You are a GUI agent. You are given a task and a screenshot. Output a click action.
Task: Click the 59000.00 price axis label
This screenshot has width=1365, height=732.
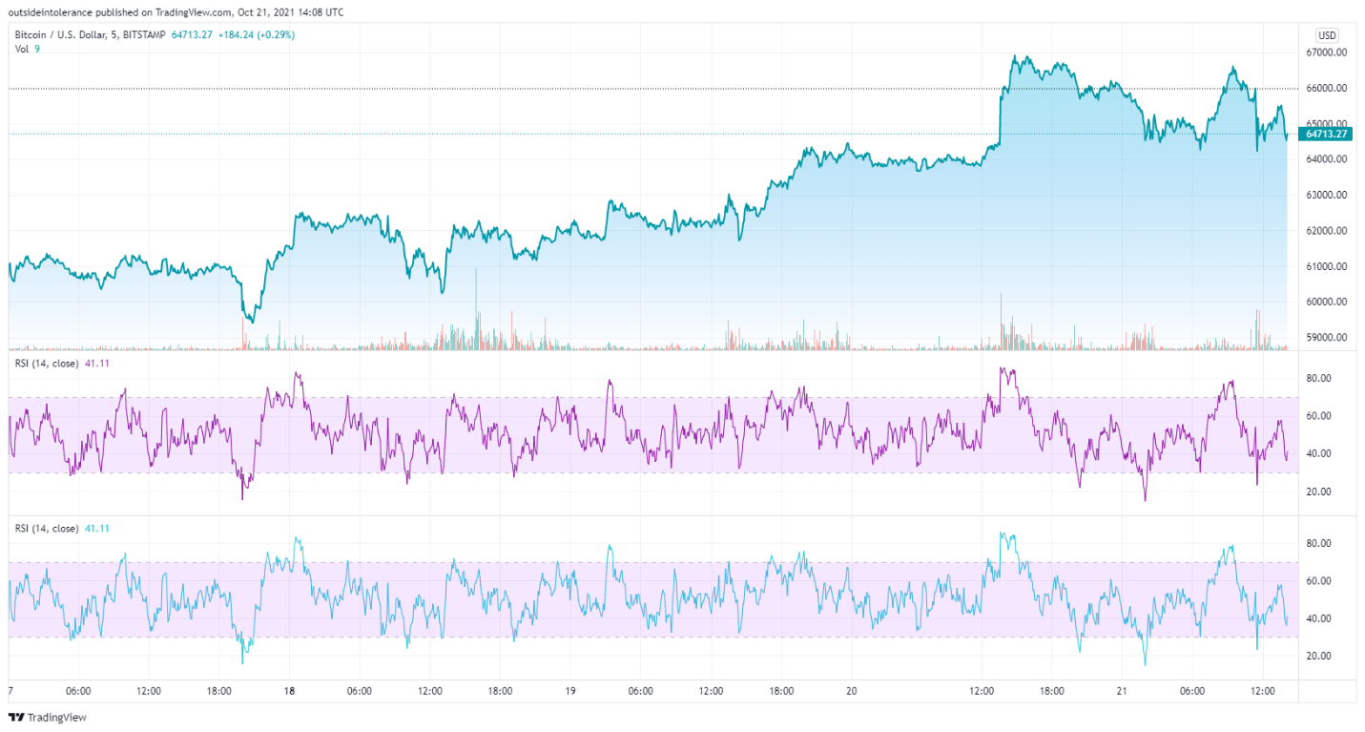point(1326,337)
